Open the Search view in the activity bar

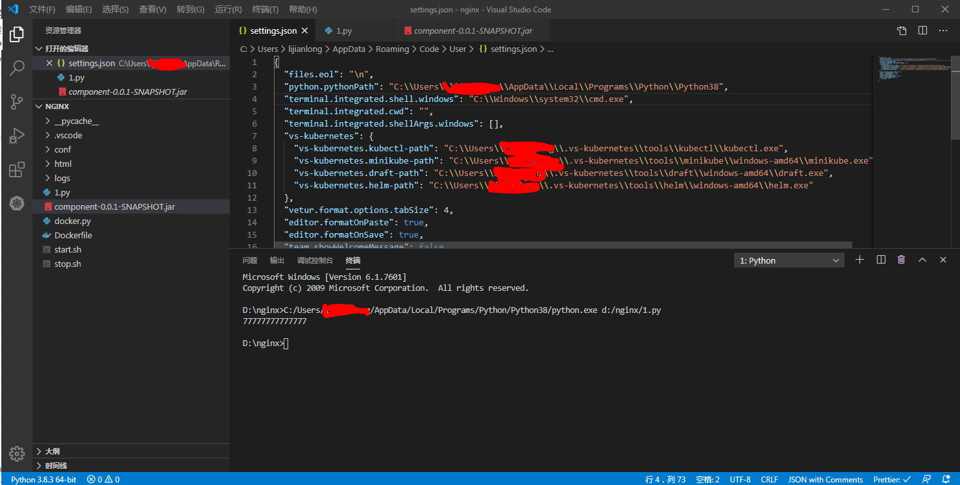(17, 68)
